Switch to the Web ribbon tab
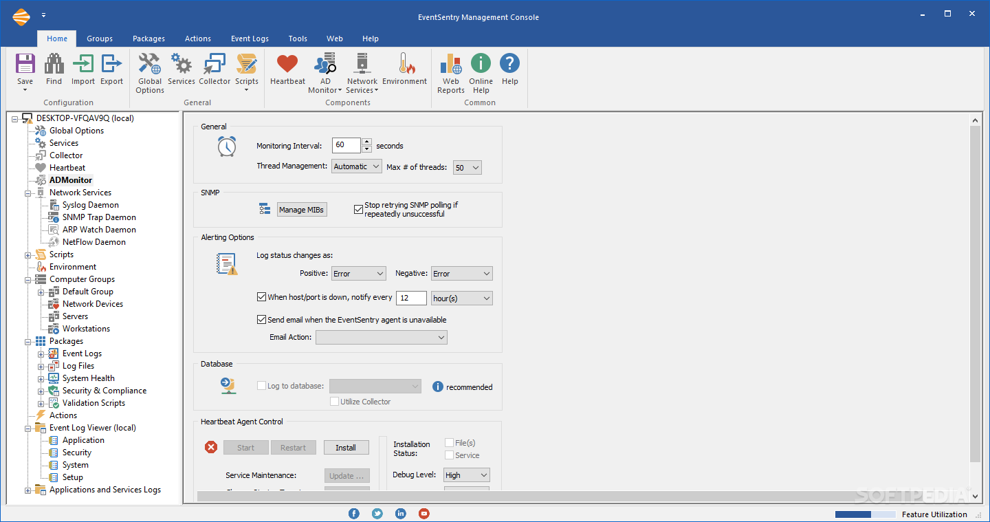The height and width of the screenshot is (522, 990). (335, 39)
